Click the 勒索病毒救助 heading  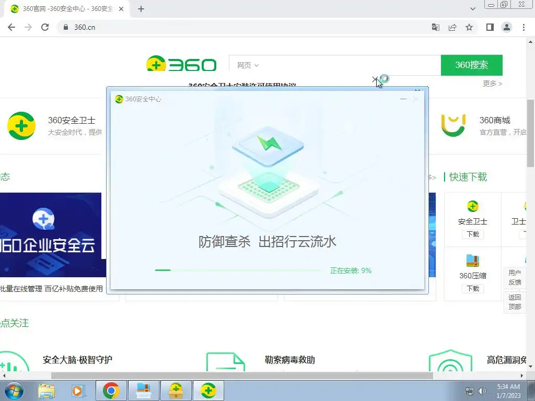coord(289,360)
